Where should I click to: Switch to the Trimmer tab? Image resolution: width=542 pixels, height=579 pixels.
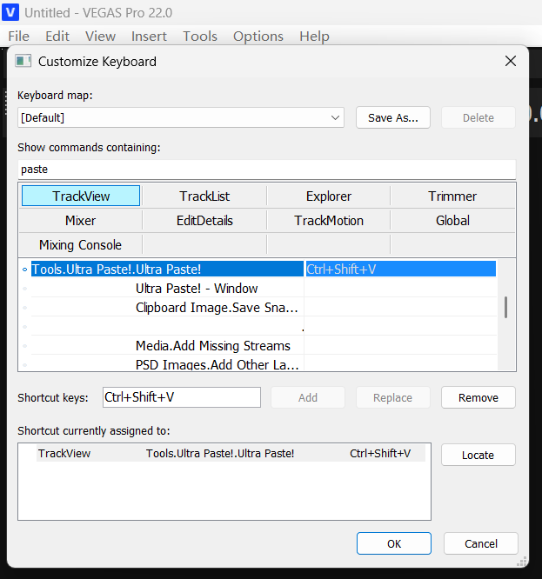coord(452,196)
